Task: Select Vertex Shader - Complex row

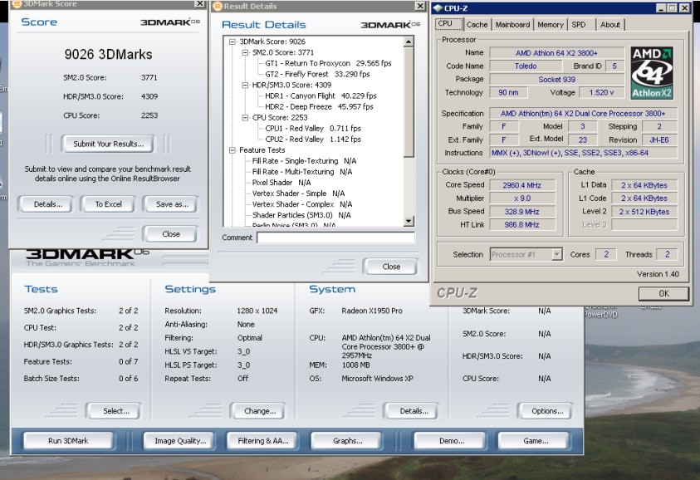Action: [x=301, y=204]
